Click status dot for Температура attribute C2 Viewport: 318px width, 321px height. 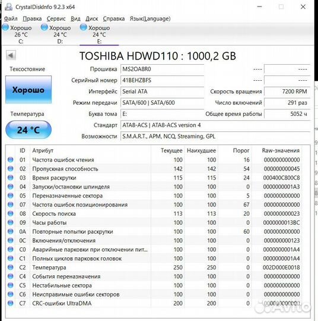point(11,267)
